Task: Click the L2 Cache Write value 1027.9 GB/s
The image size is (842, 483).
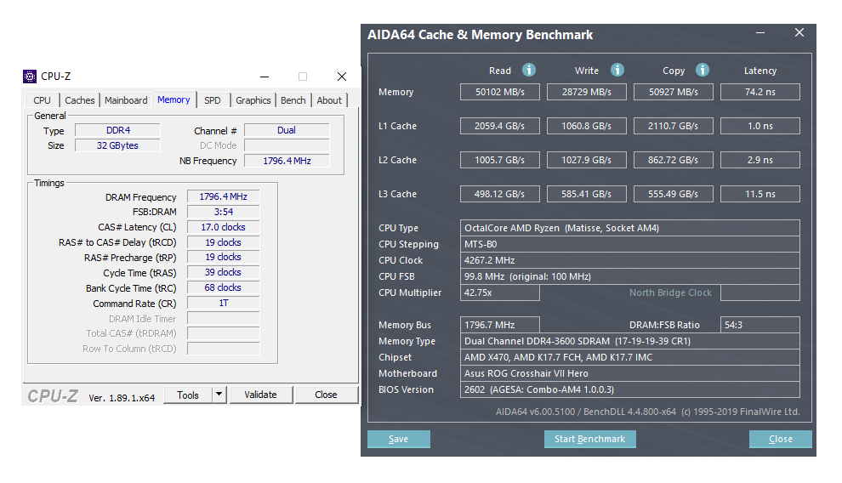Action: [586, 160]
